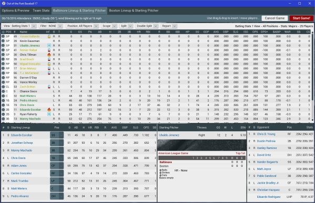
Task: Select the round marker beside Darren O'Day
Action: click(3, 78)
